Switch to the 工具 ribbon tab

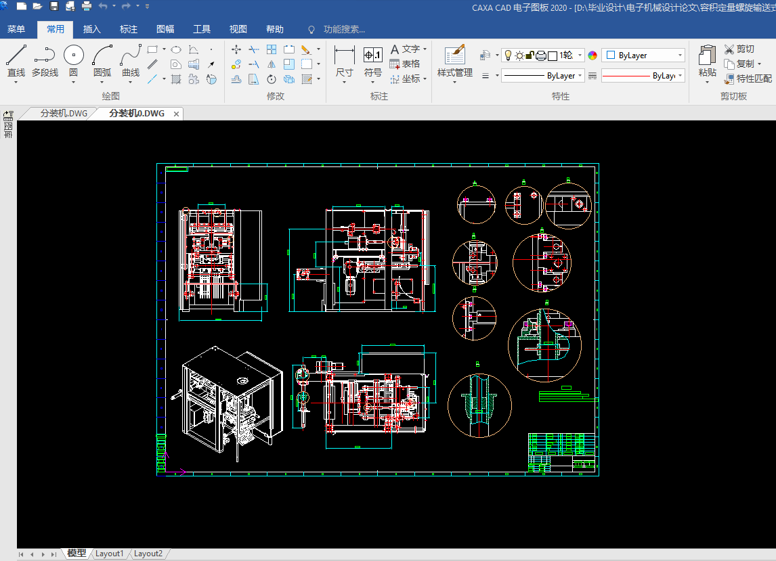pyautogui.click(x=201, y=29)
